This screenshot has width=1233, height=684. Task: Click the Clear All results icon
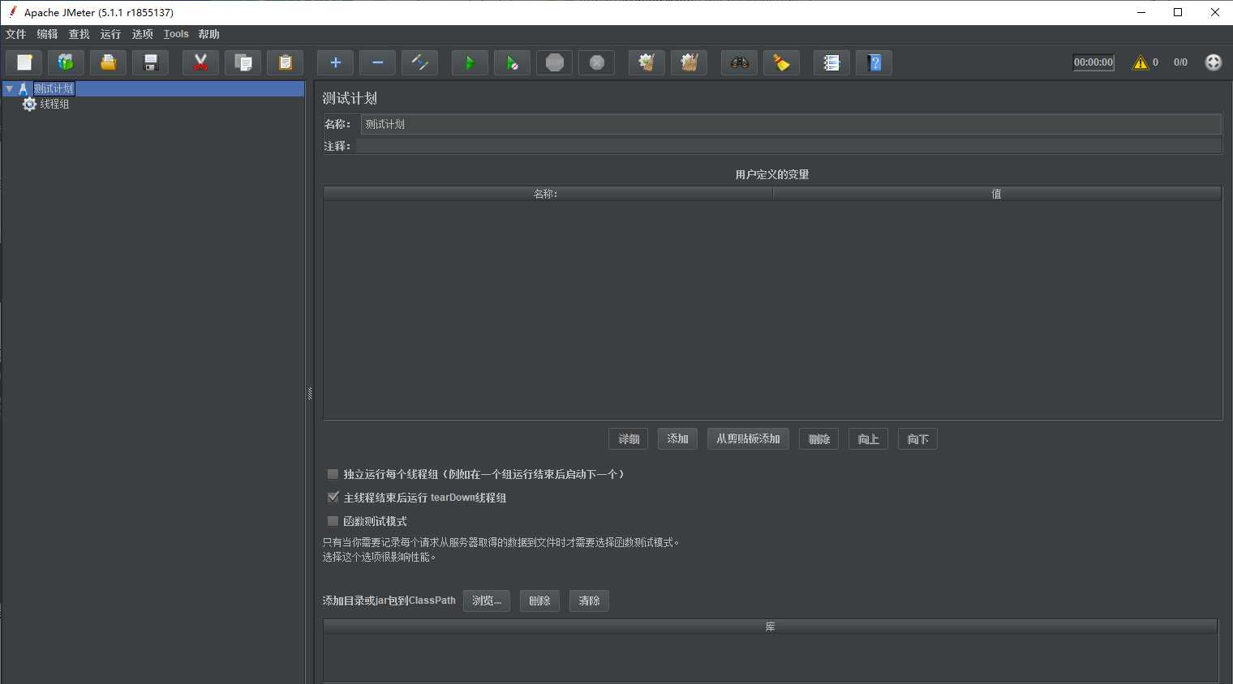[689, 62]
